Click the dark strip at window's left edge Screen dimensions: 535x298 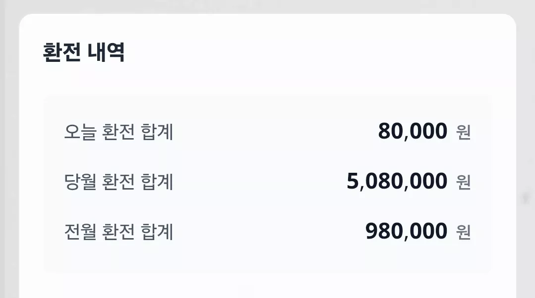click(x=2, y=149)
